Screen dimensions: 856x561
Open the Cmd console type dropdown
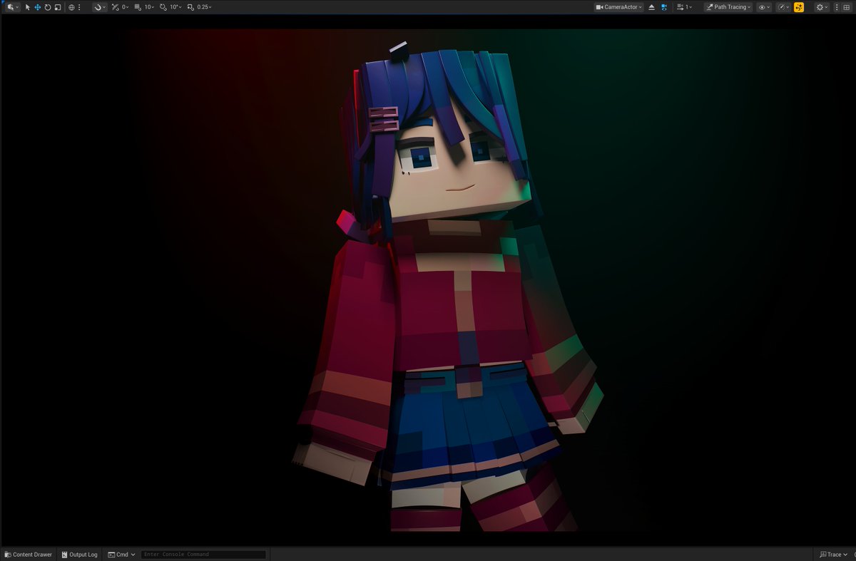[121, 555]
